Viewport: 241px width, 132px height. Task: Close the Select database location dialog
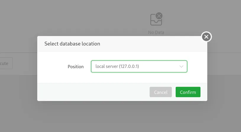point(206,37)
